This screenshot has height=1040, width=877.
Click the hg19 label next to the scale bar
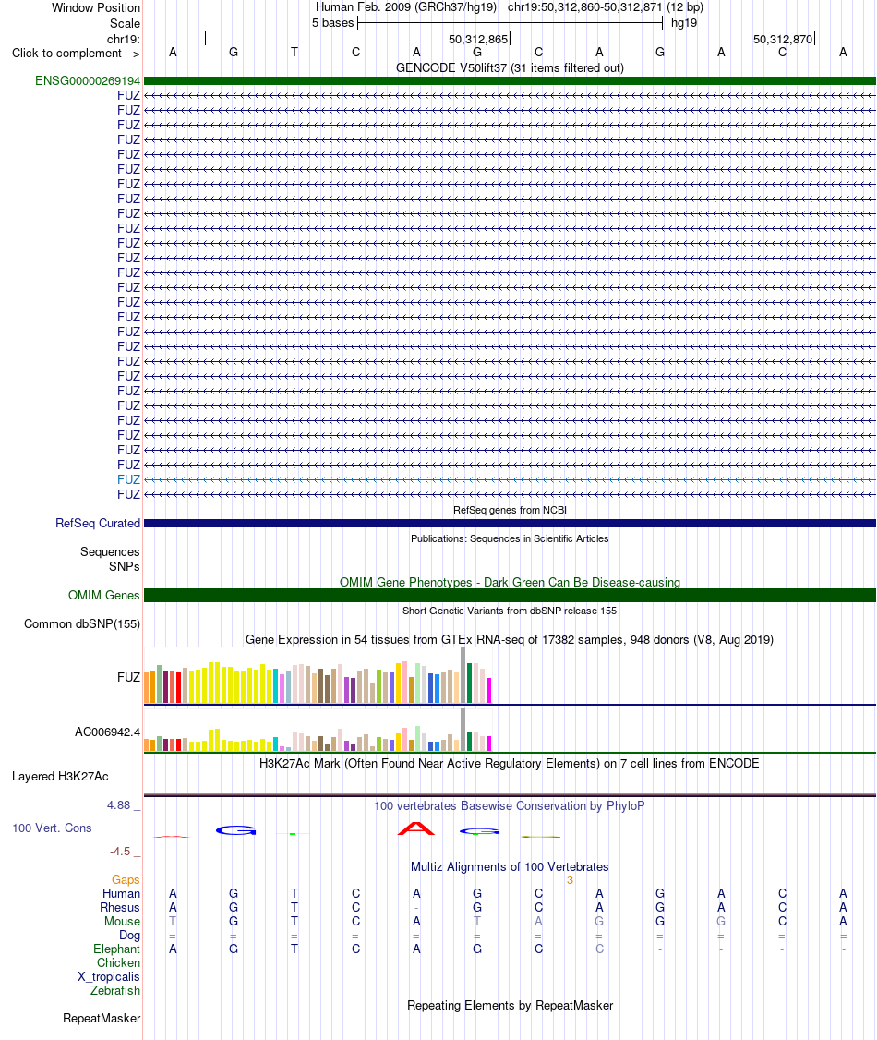(x=684, y=23)
